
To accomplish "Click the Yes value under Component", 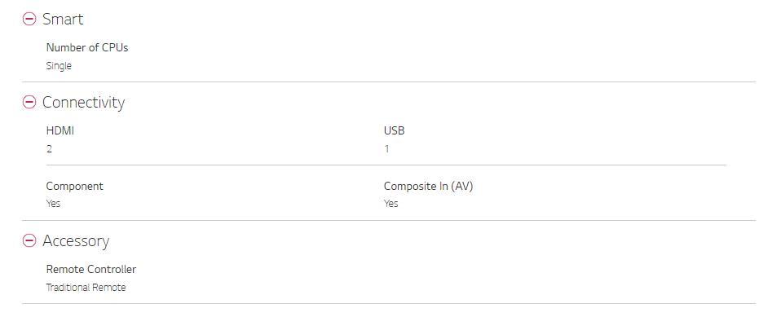I will tap(53, 204).
